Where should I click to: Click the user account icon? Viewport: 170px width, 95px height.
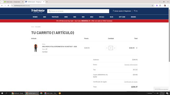click(x=113, y=11)
